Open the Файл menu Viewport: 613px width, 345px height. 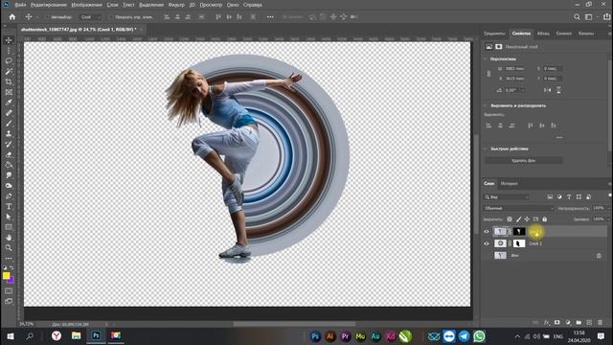coord(20,5)
